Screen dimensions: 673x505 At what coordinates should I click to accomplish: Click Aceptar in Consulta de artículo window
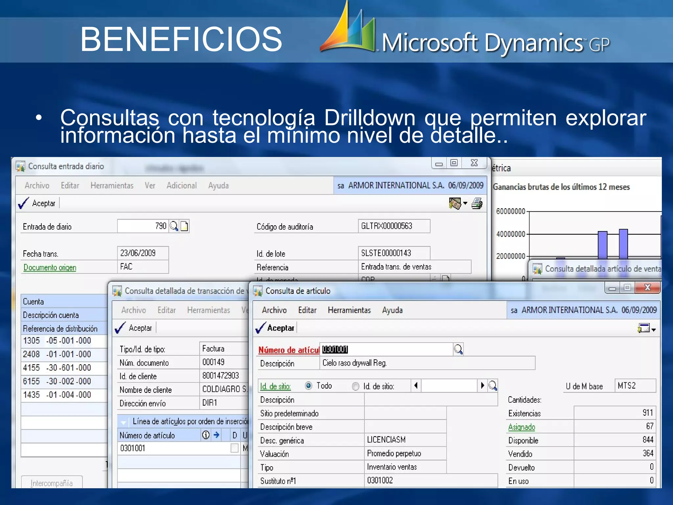[x=275, y=328]
